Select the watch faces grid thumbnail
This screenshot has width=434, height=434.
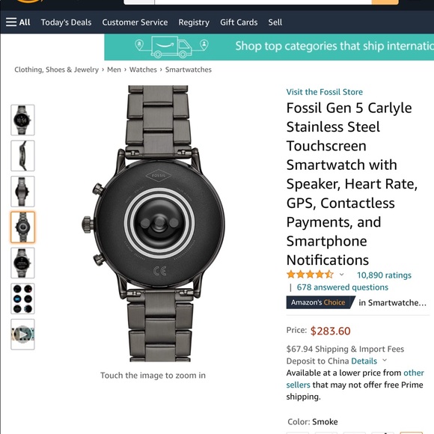click(x=22, y=299)
